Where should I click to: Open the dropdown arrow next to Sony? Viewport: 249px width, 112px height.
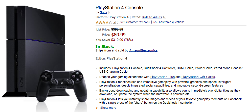click(110, 12)
